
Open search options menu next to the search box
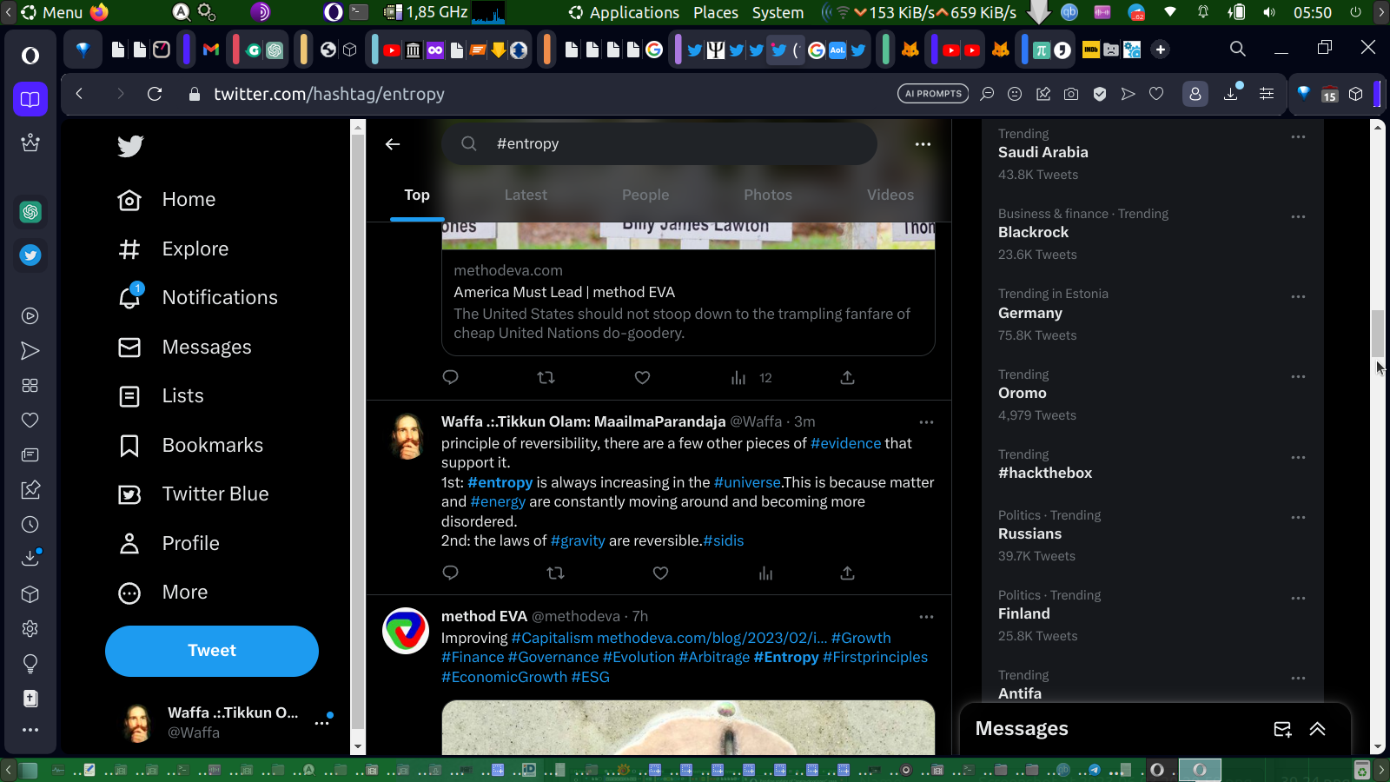pyautogui.click(x=923, y=144)
